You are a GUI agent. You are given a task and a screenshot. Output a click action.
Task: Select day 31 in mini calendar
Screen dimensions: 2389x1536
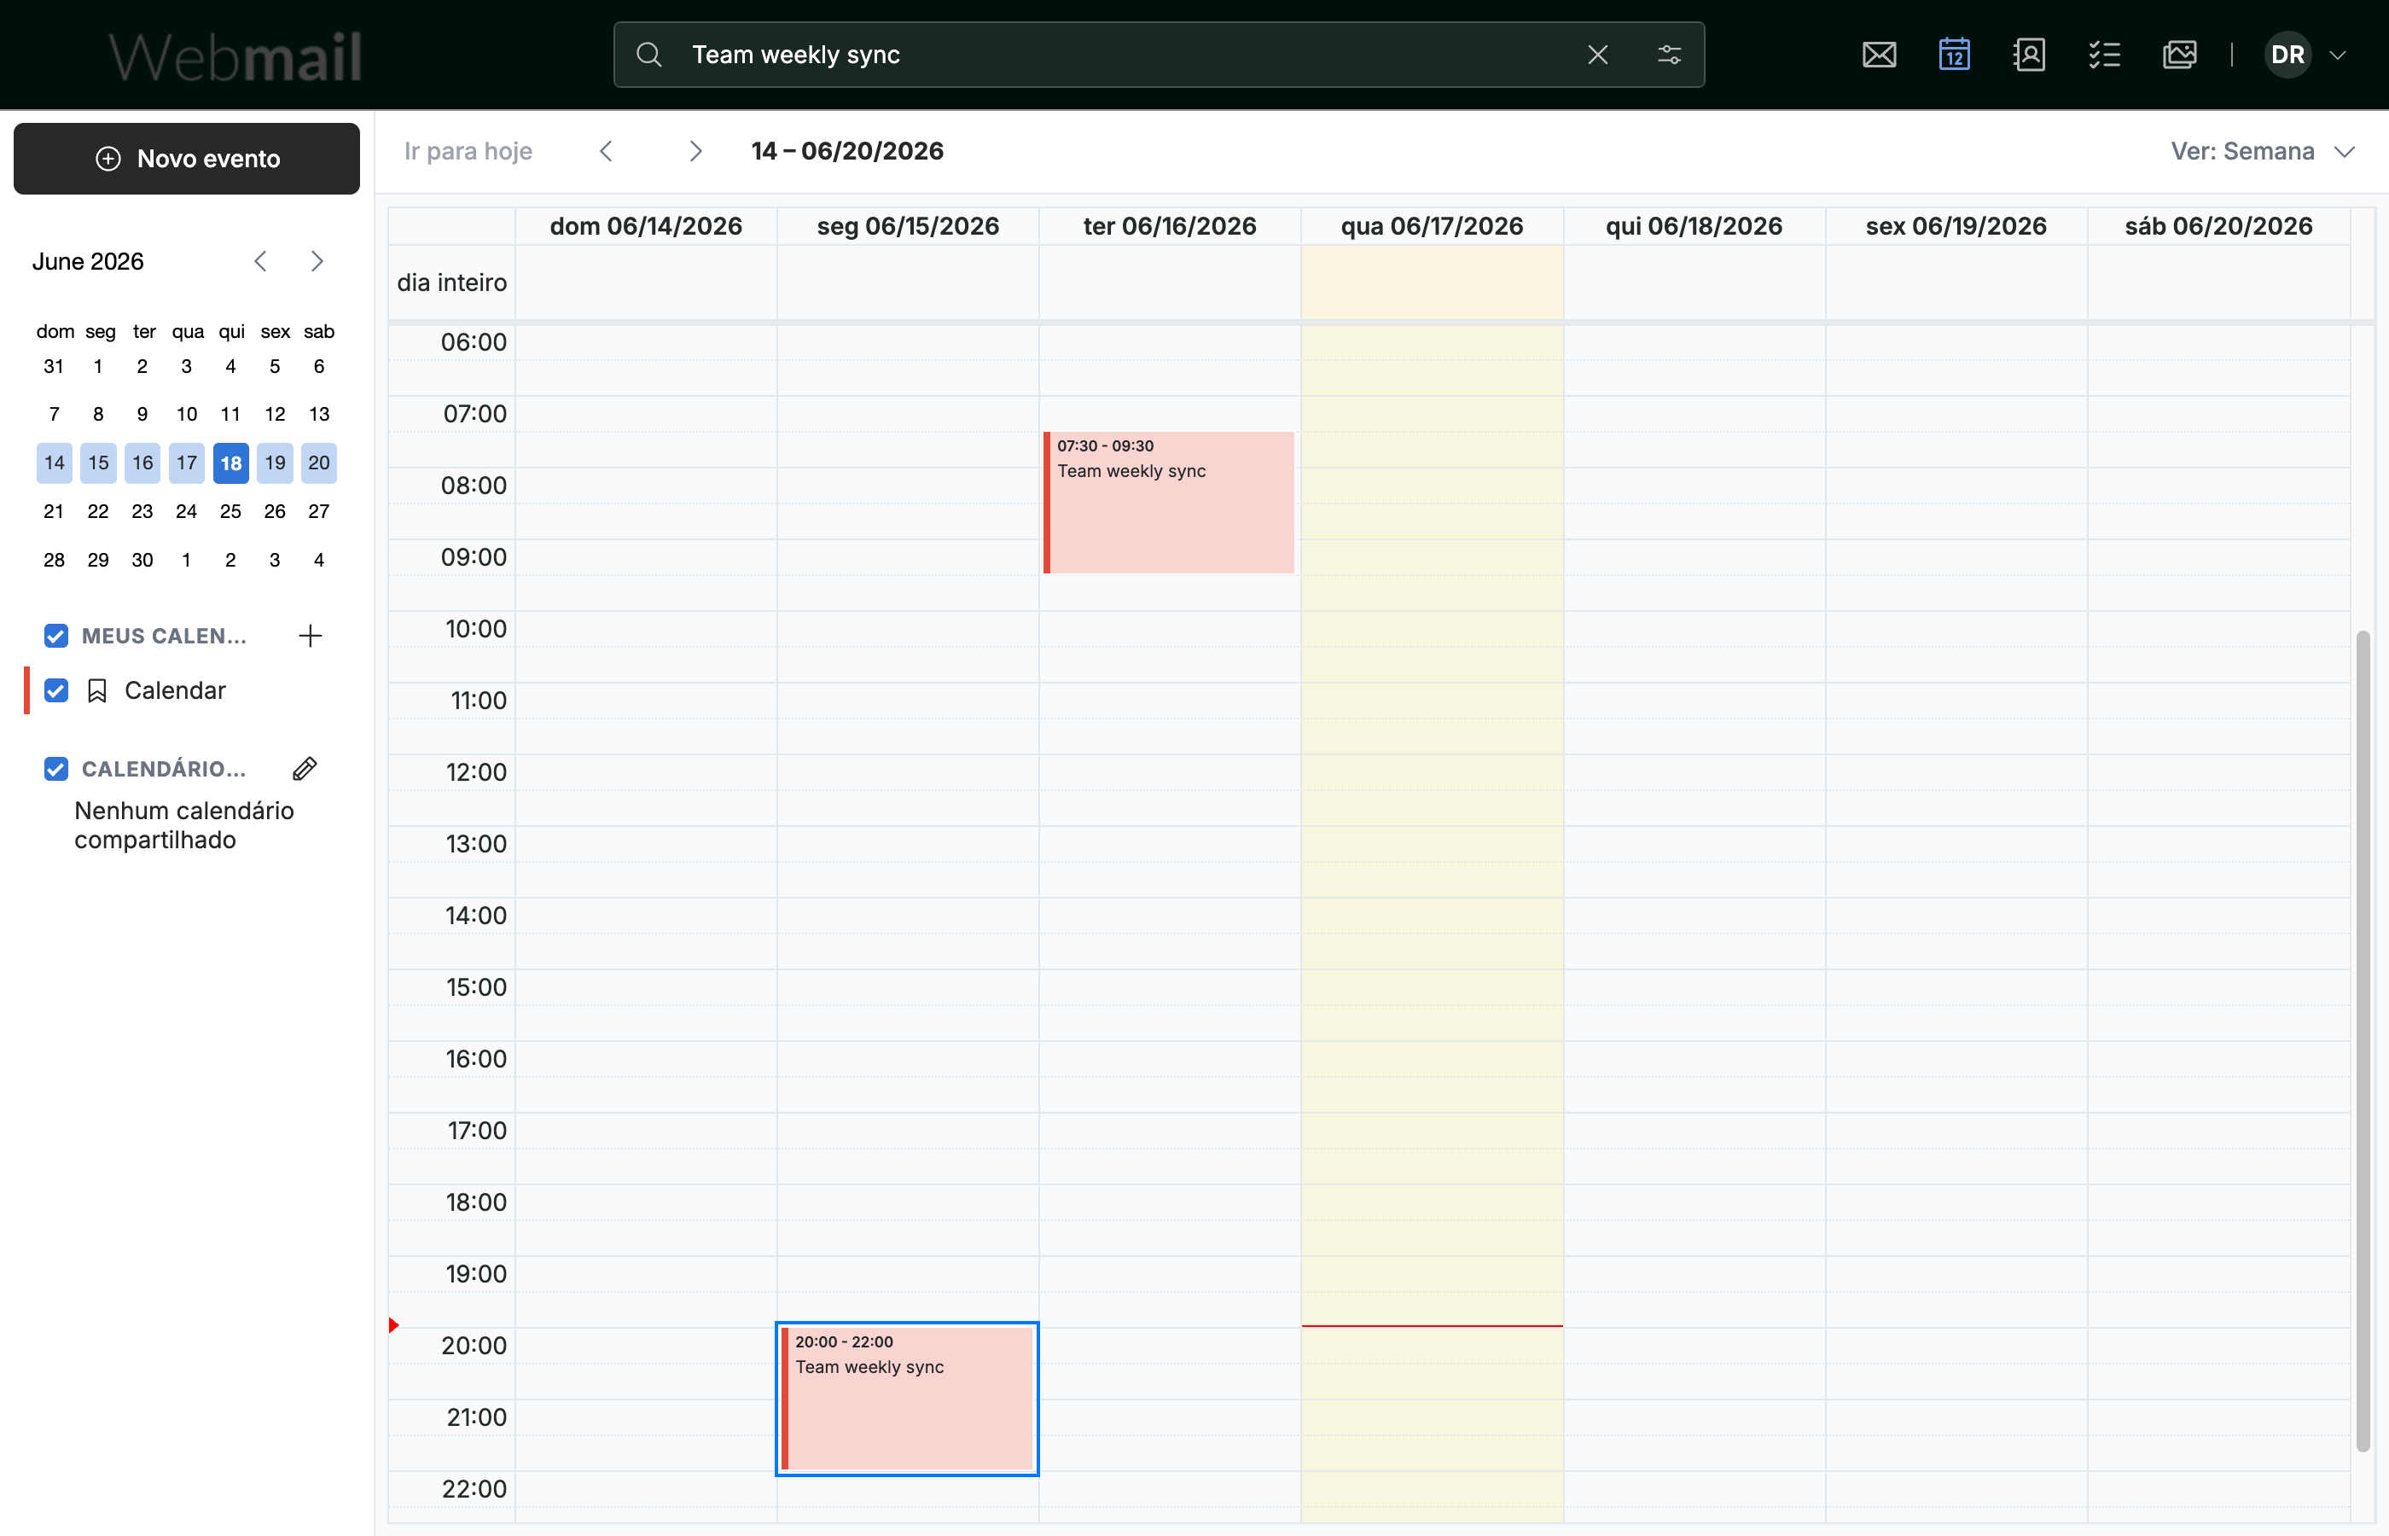click(54, 366)
